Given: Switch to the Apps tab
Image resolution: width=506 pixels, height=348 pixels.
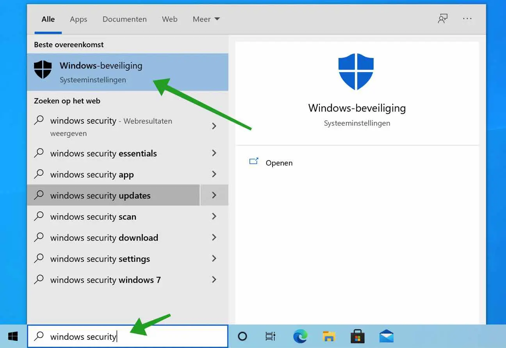Looking at the screenshot, I should (78, 19).
